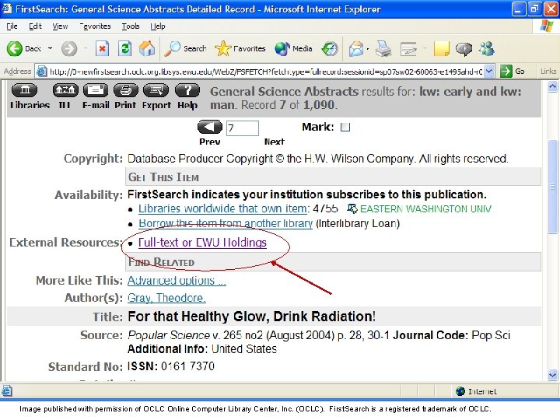Click the printer icon in IE toolbar
This screenshot has width=560, height=420.
pyautogui.click(x=383, y=48)
